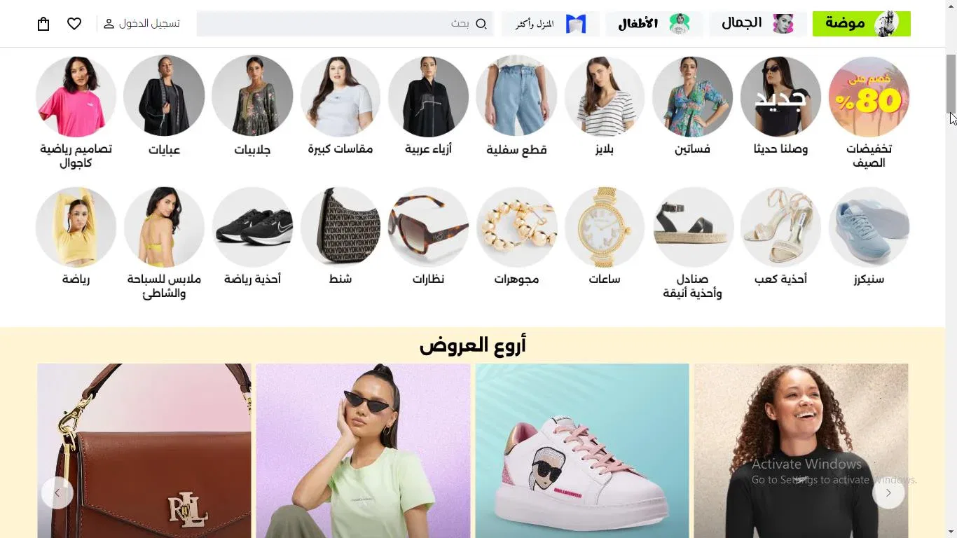Open the مجوهرات jewelry category circle
Screen dimensions: 957x538
(x=516, y=227)
